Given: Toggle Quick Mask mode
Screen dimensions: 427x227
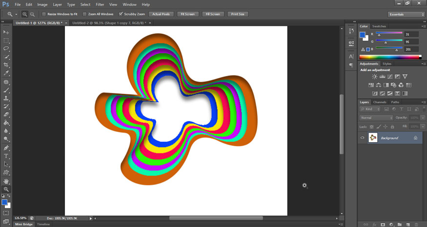Looking at the screenshot, I should click(x=6, y=213).
